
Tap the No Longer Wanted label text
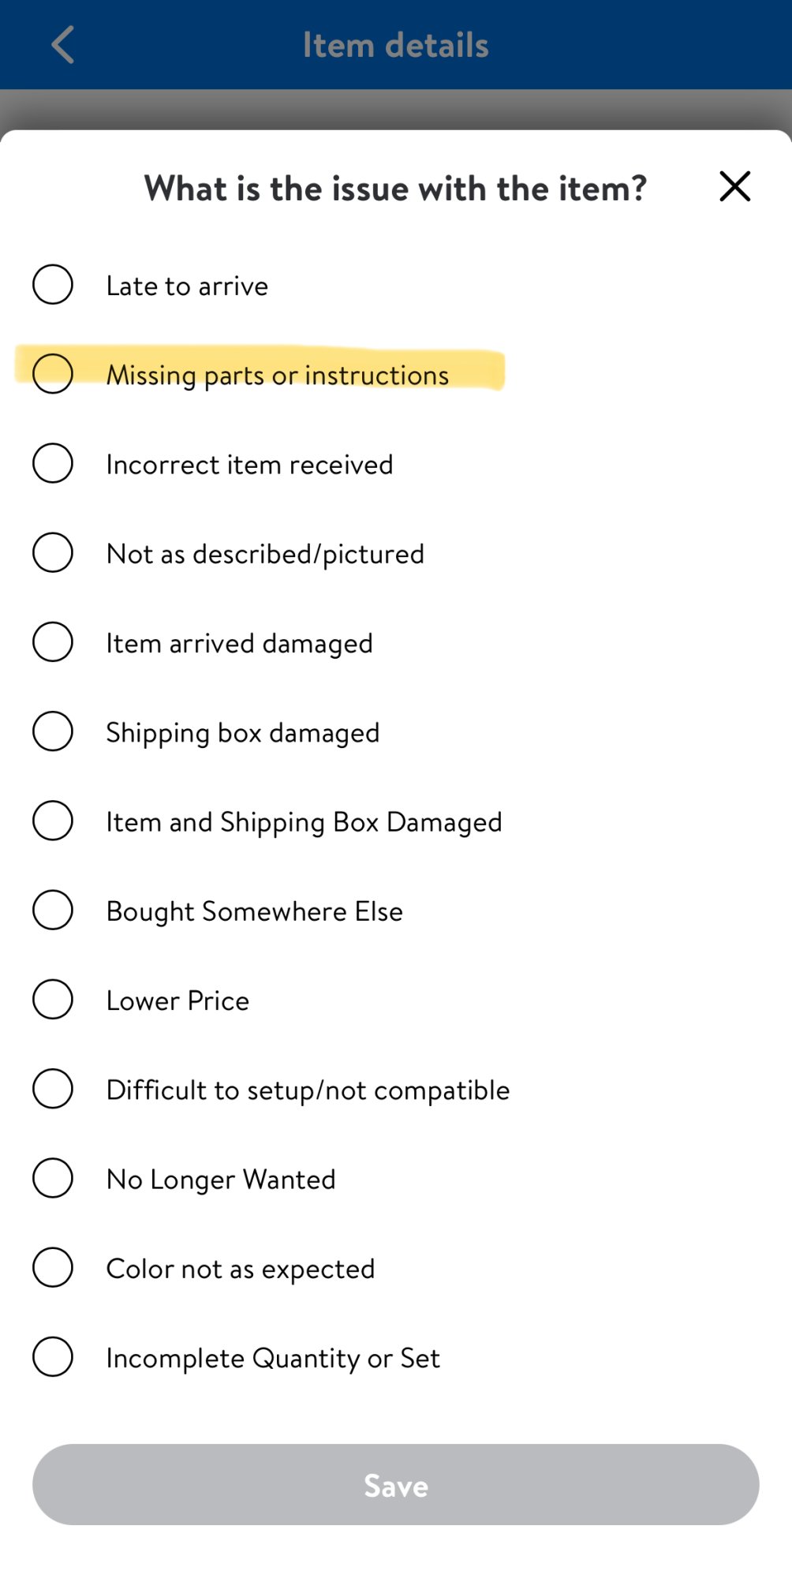tap(221, 1180)
